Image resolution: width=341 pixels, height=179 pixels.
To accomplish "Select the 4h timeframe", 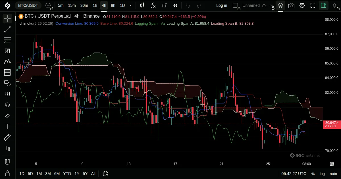I will 104,5.
